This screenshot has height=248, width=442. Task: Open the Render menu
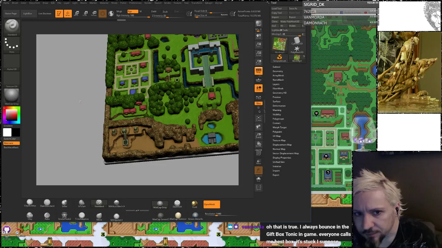coord(148,3)
